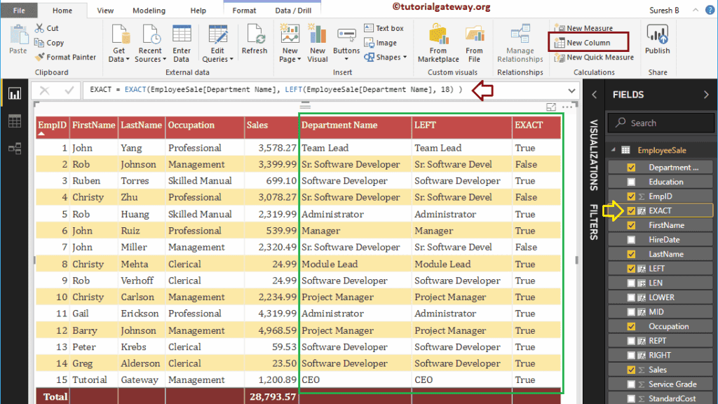Expand the formula bar with chevron

[572, 90]
